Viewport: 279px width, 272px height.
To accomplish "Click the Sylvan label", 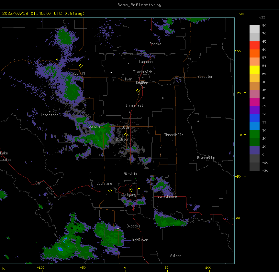I will pyautogui.click(x=126, y=79).
